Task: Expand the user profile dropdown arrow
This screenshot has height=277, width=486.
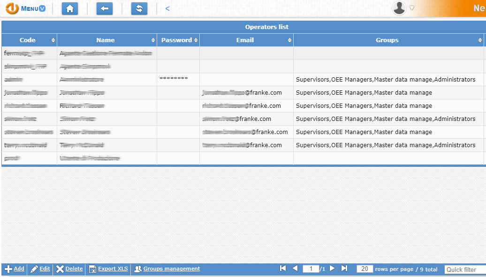Action: (411, 8)
